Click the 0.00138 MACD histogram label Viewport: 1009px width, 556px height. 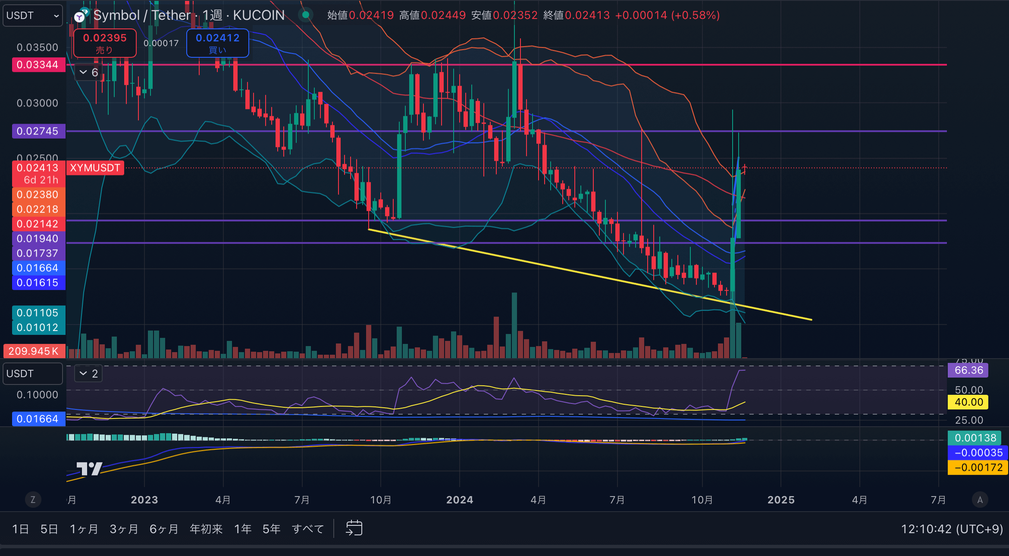tap(975, 438)
